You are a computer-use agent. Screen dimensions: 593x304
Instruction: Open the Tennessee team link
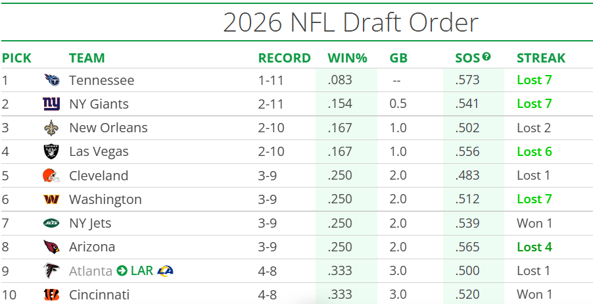point(101,80)
